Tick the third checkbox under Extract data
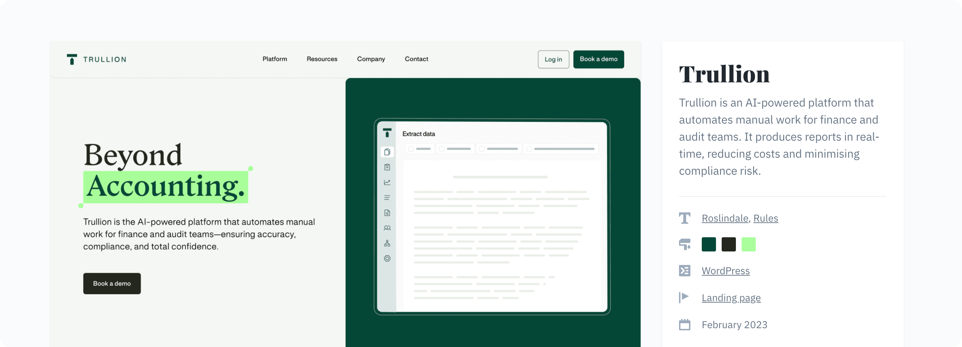This screenshot has height=347, width=962. 482,149
